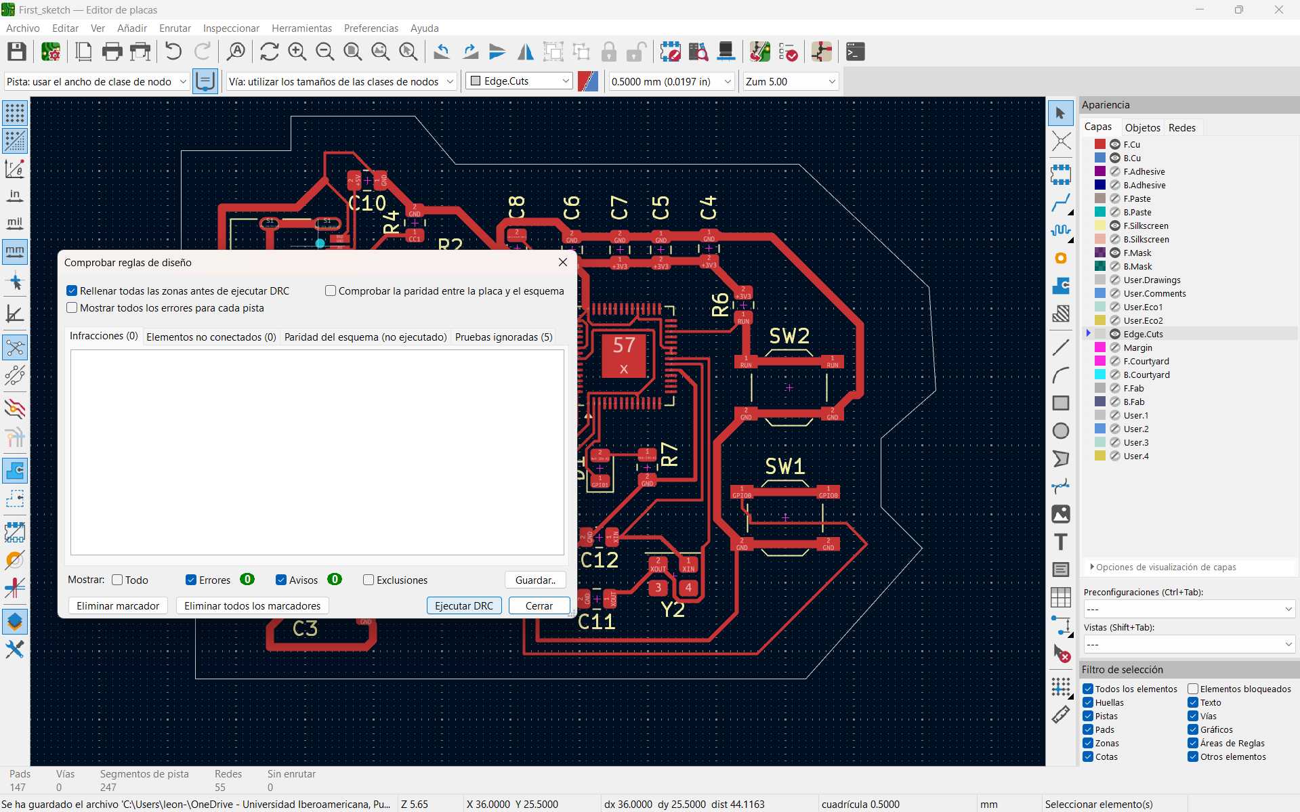Choose the Draw Circle tool

(x=1060, y=431)
